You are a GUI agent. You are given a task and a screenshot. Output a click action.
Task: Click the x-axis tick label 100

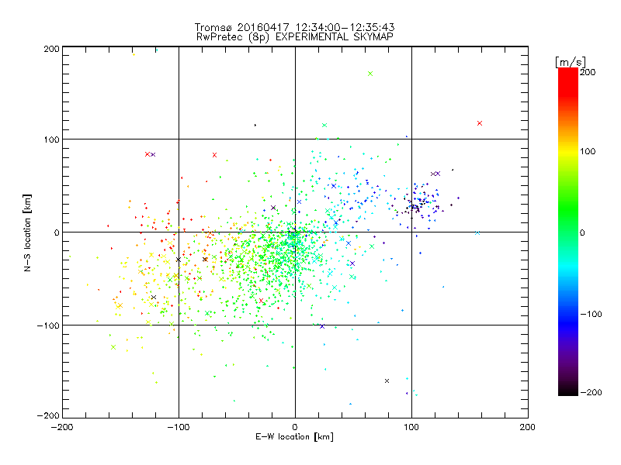pyautogui.click(x=411, y=427)
